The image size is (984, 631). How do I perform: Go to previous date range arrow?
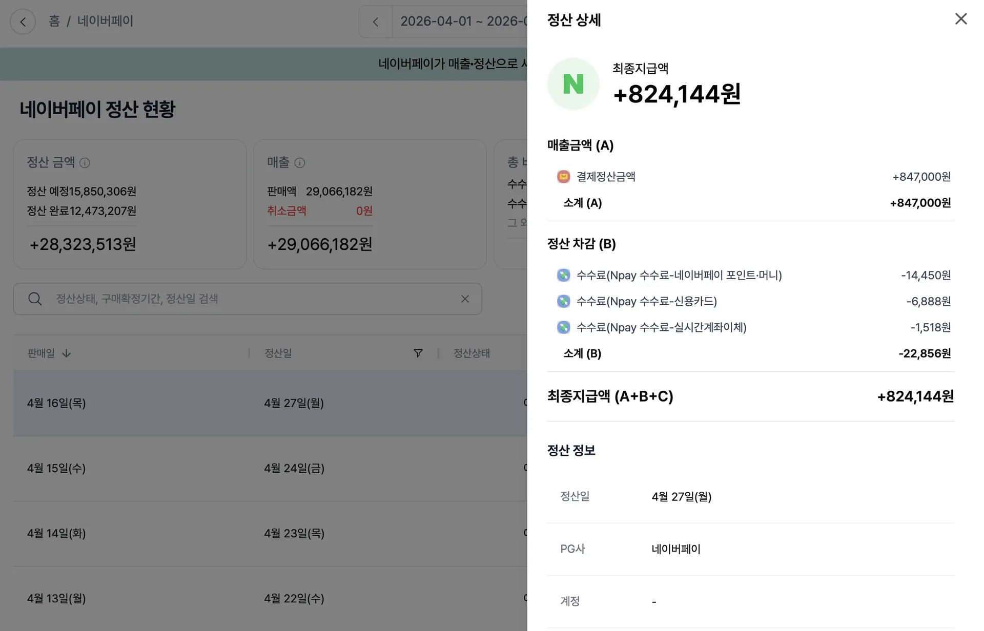[376, 22]
